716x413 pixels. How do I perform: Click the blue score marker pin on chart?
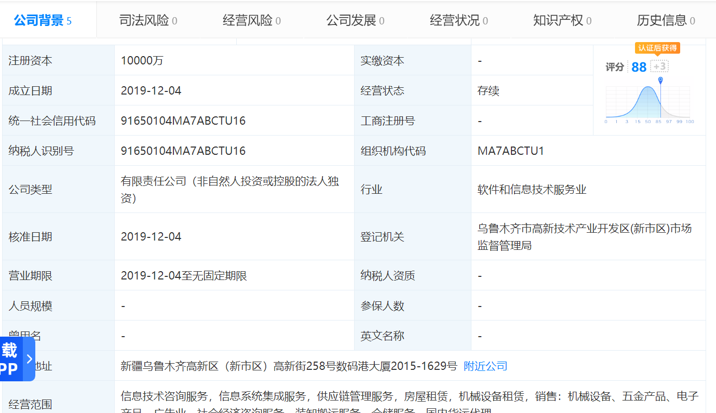click(660, 81)
